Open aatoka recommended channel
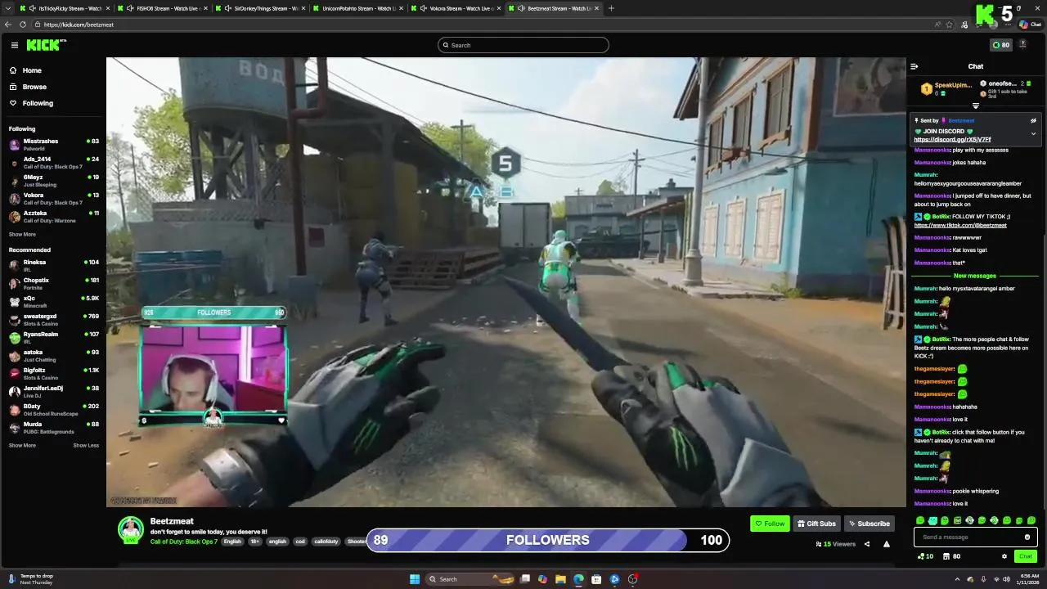 point(53,355)
